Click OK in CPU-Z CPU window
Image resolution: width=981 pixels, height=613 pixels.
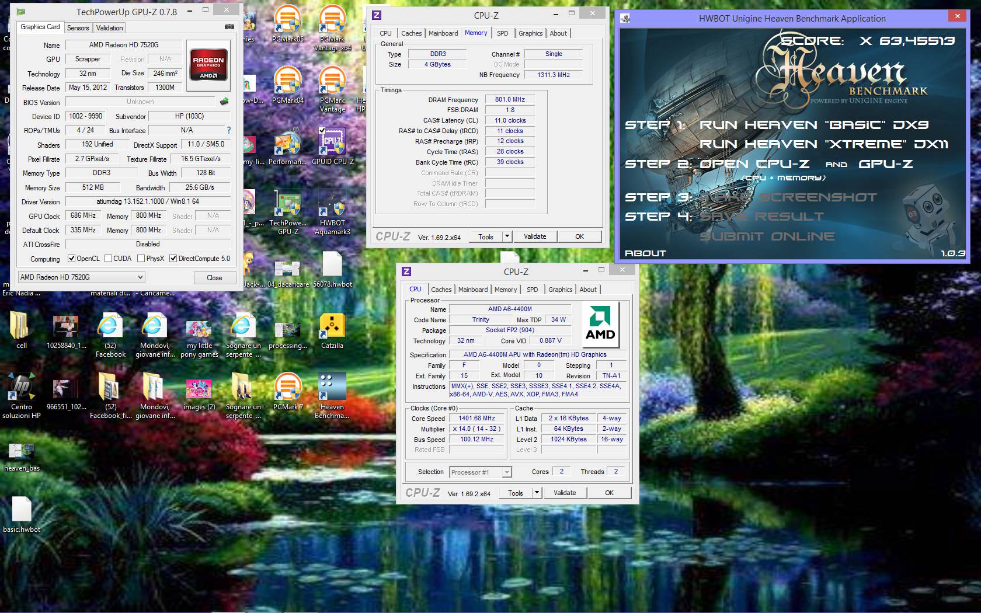pos(609,493)
